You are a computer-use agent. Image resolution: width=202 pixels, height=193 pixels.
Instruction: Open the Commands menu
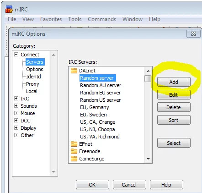click(x=102, y=19)
